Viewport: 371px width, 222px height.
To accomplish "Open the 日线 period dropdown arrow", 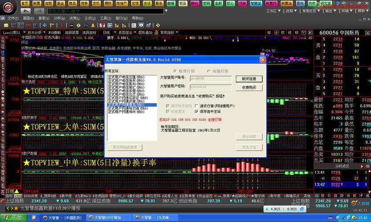I will 115,32.
